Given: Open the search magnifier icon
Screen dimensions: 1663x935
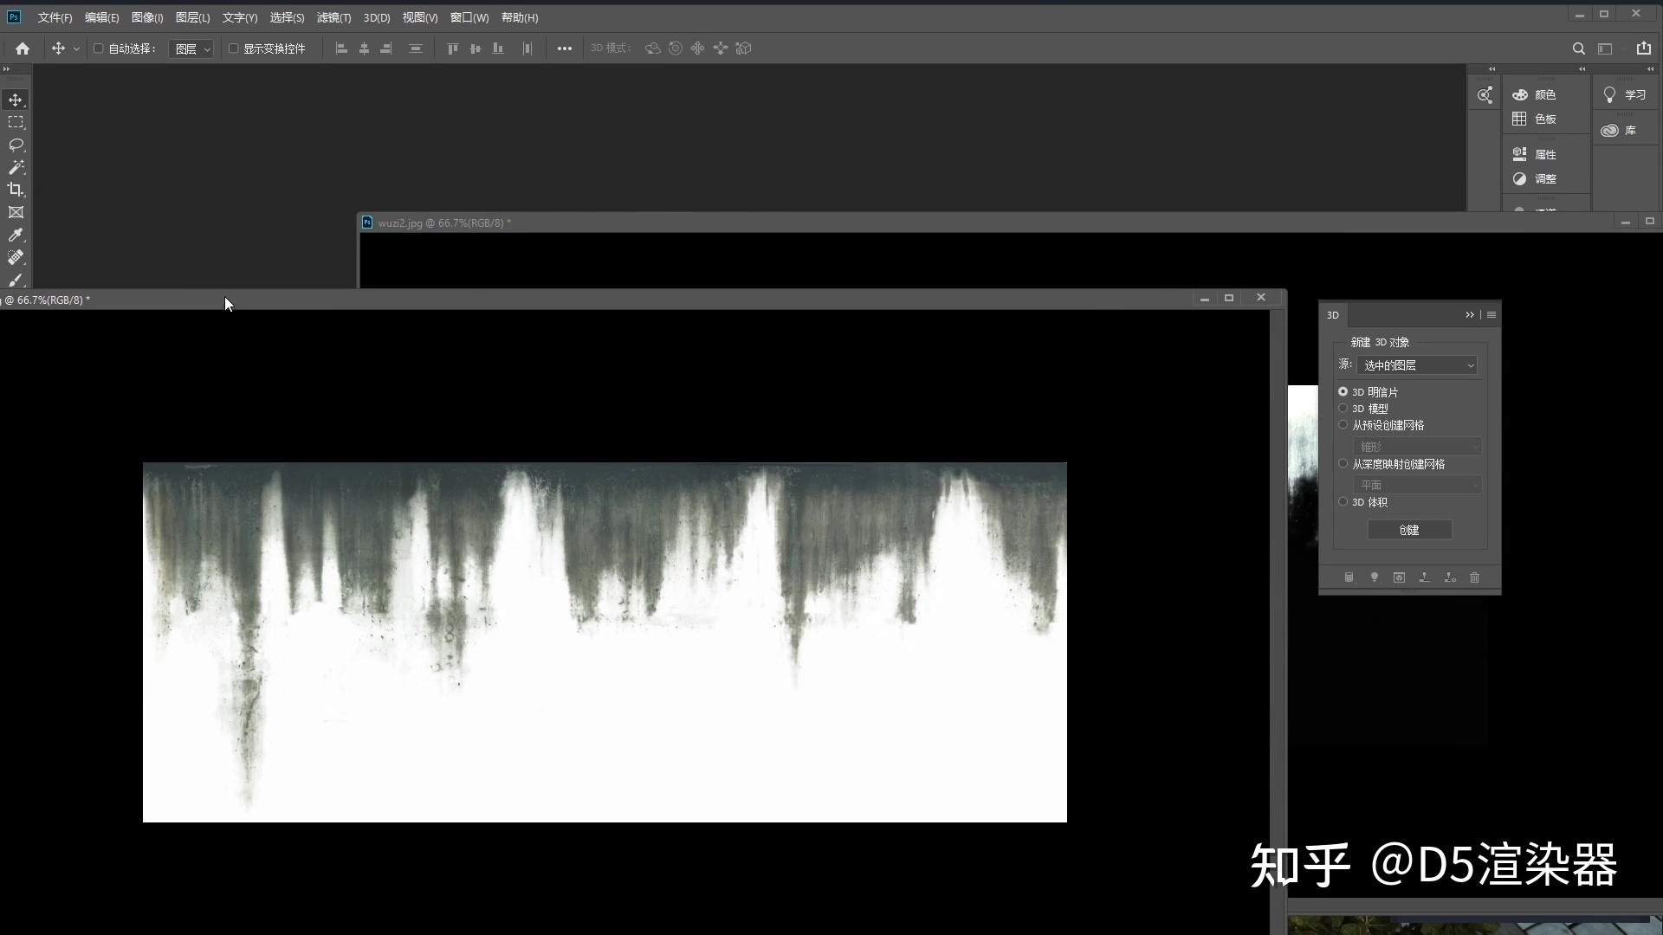Looking at the screenshot, I should (1578, 48).
